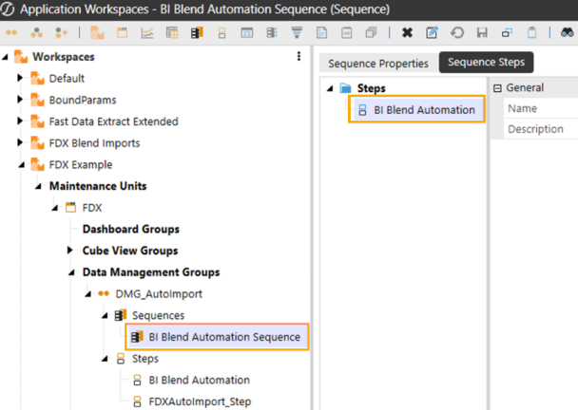Select the Maintenance Units heading
Screen dimensions: 578x410
point(98,186)
